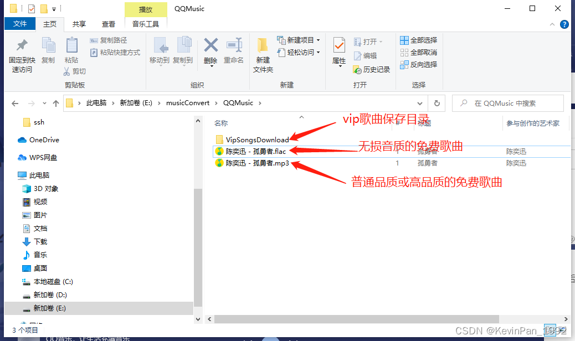Select OneDrive in navigation pane
Image resolution: width=575 pixels, height=341 pixels.
pos(39,140)
